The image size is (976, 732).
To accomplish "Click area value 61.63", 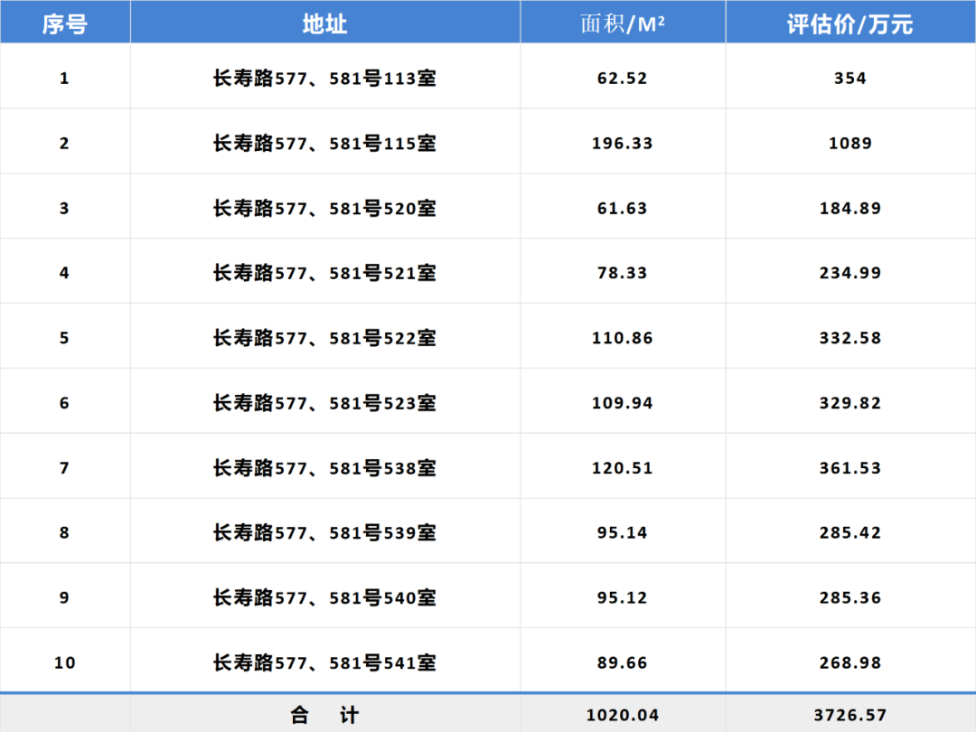I will 623,208.
